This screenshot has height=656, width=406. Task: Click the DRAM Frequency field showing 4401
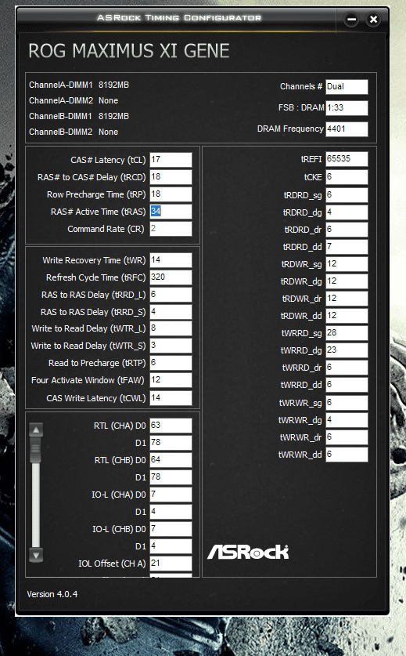tap(347, 129)
